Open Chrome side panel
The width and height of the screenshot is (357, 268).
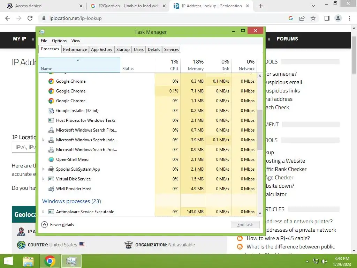327,18
